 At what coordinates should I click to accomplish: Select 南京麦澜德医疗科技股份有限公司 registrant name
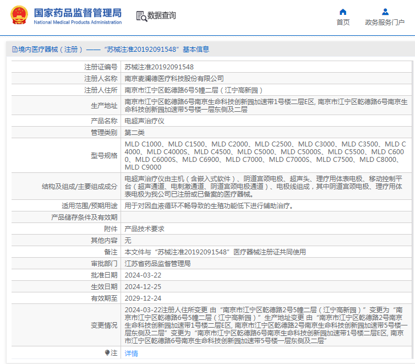click(174, 79)
